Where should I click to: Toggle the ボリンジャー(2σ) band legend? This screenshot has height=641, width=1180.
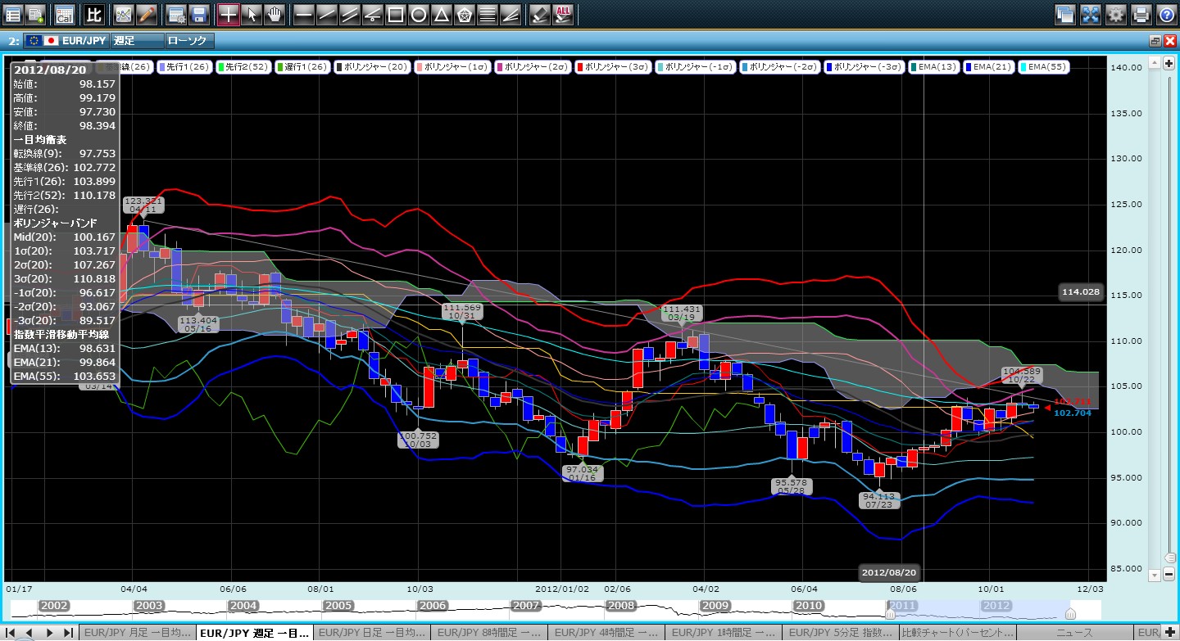coord(531,67)
